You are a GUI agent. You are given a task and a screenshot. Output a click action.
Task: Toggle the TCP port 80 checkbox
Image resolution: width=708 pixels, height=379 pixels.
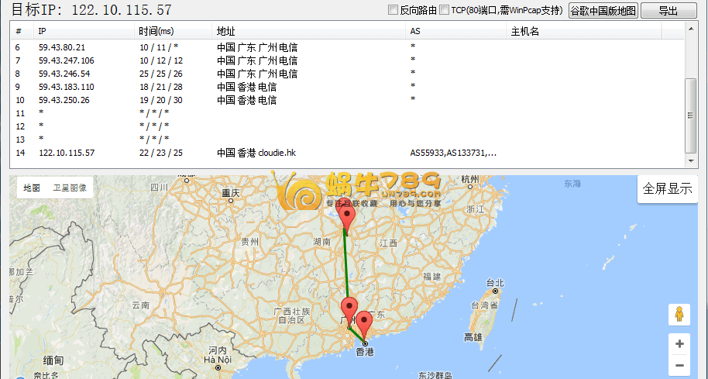point(444,11)
